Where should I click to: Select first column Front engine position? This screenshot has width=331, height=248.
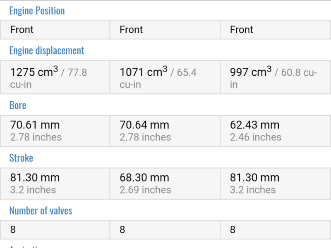(x=55, y=30)
